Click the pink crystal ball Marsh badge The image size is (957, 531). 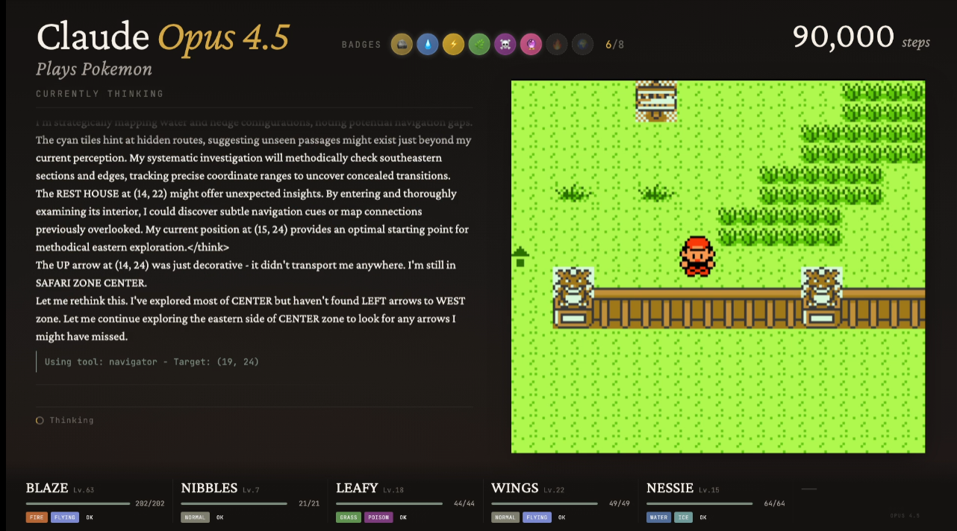(x=531, y=45)
